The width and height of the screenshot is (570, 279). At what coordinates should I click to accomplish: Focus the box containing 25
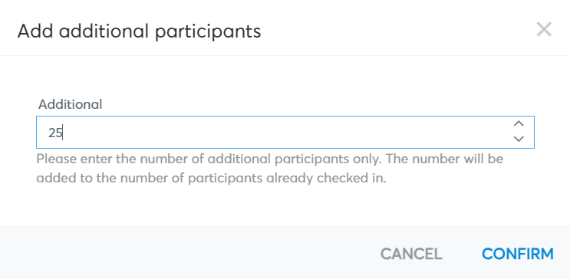285,133
